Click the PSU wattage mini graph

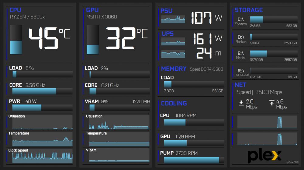(x=173, y=19)
